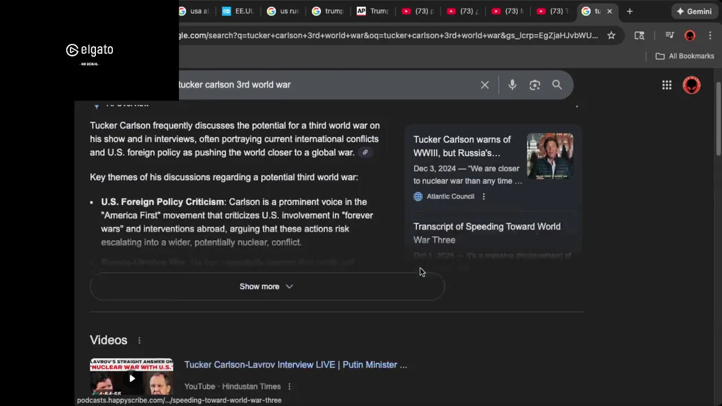Open "Transcript of Speeding Toward World War Three"
Viewport: 722px width, 406px height.
point(487,233)
